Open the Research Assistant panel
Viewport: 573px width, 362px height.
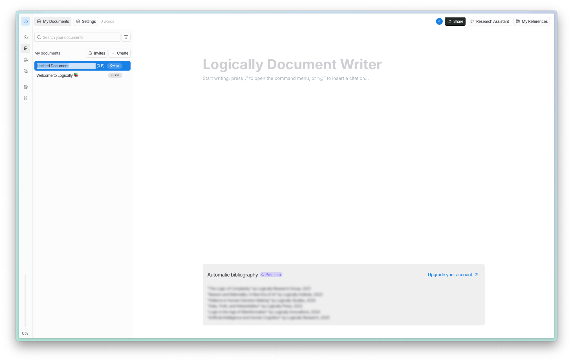coord(490,21)
